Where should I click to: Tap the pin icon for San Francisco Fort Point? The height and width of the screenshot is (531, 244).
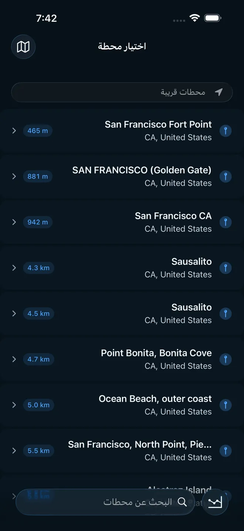coord(226,131)
